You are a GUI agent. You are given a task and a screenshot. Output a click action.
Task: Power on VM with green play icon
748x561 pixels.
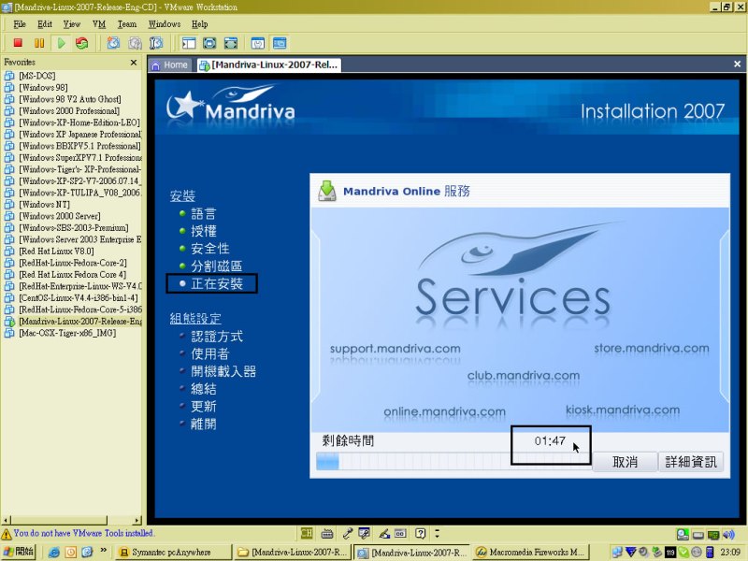tap(61, 43)
